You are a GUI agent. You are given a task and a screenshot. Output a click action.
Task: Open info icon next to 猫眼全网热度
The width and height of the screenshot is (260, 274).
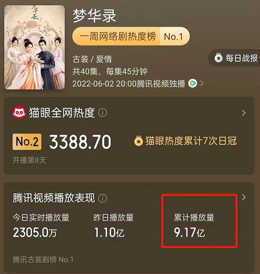click(x=103, y=113)
